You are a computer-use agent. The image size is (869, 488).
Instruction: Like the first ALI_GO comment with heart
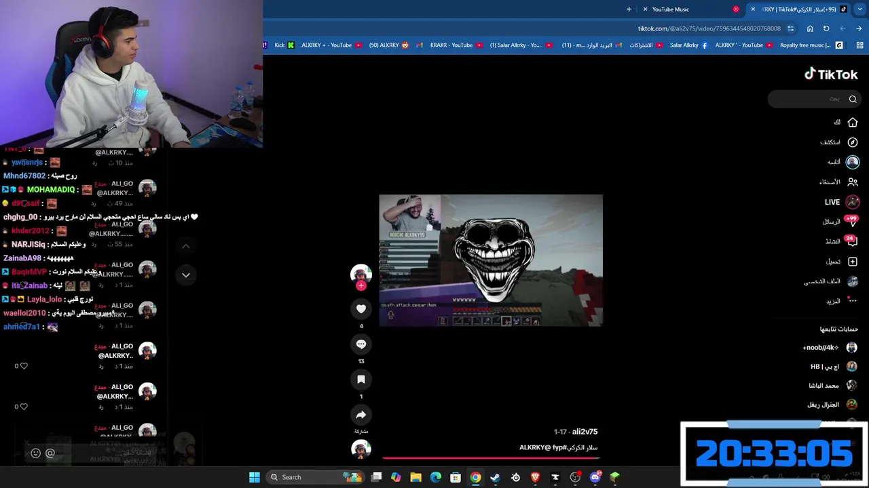(x=24, y=366)
